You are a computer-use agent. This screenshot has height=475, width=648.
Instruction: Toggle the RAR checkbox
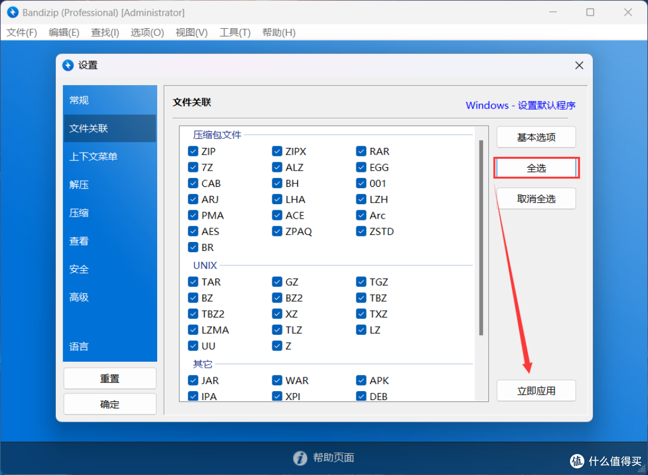[x=361, y=151]
